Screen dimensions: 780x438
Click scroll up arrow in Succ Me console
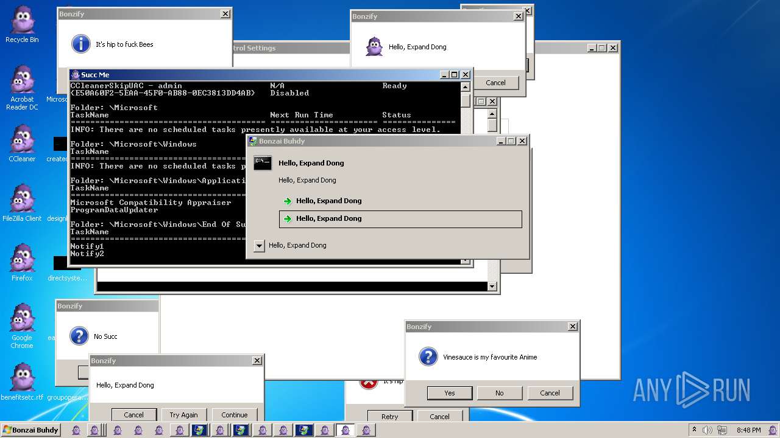(466, 86)
